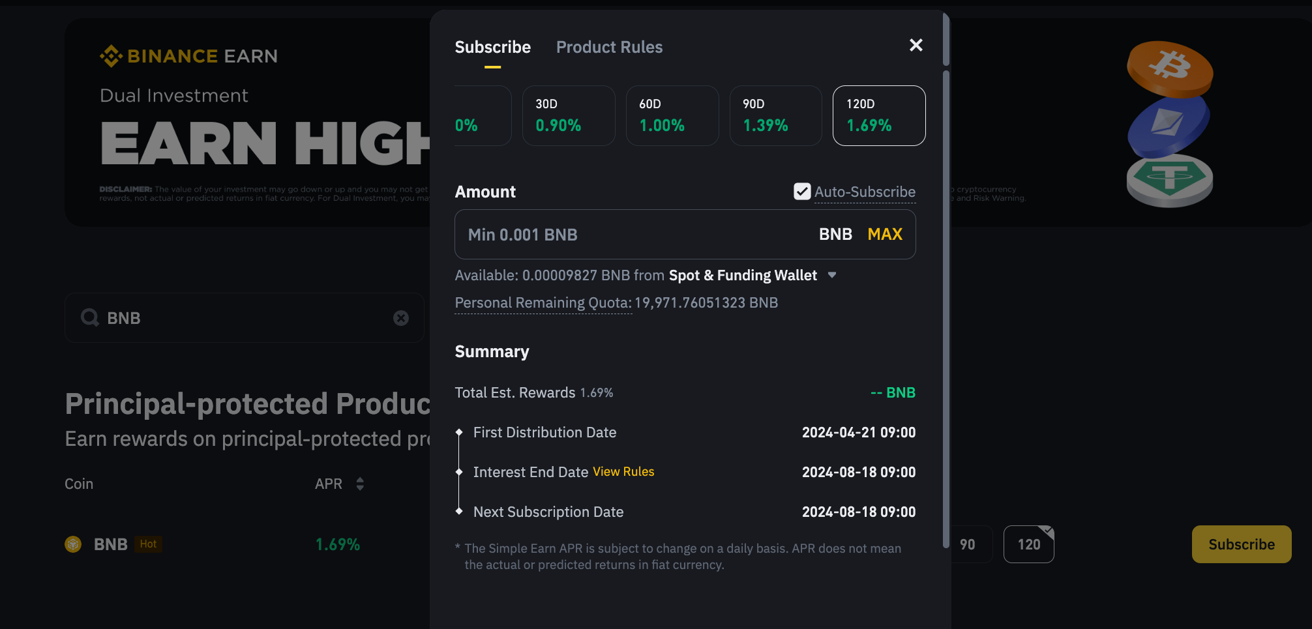Click the Coin column header
The width and height of the screenshot is (1312, 629).
[x=79, y=484]
